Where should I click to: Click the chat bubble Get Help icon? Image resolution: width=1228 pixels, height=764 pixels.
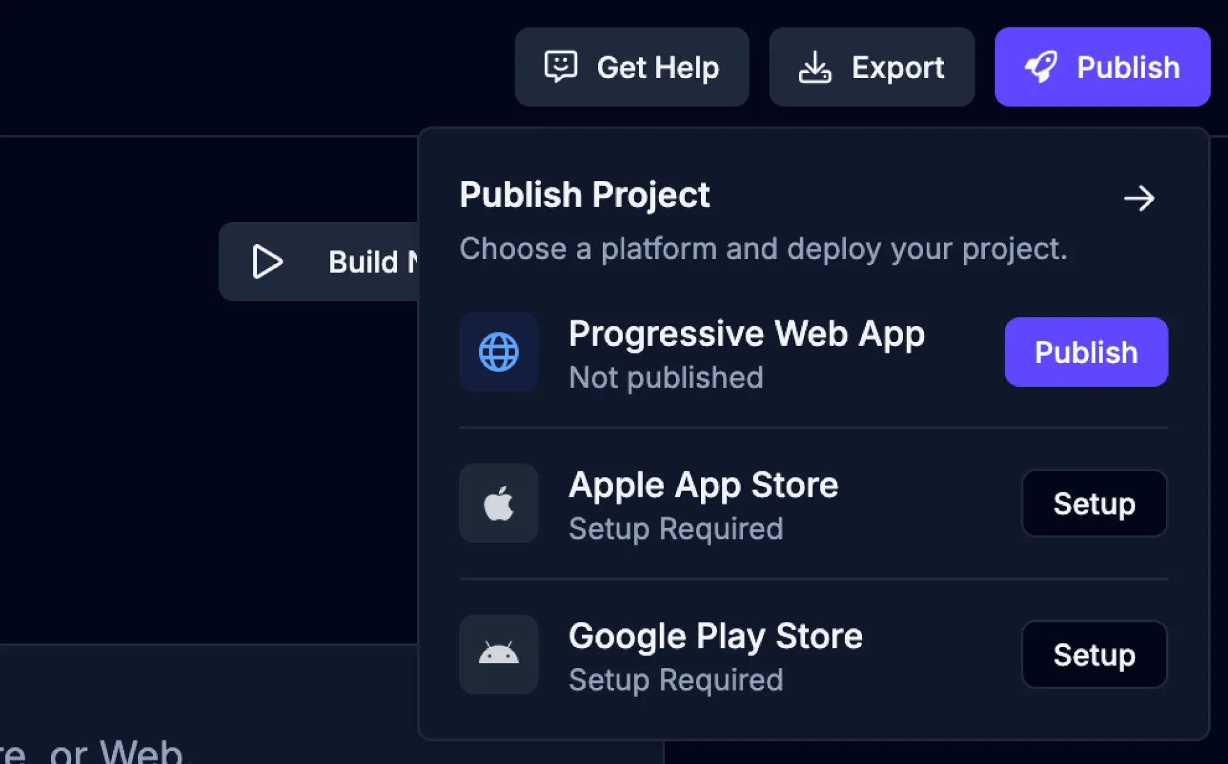coord(560,66)
